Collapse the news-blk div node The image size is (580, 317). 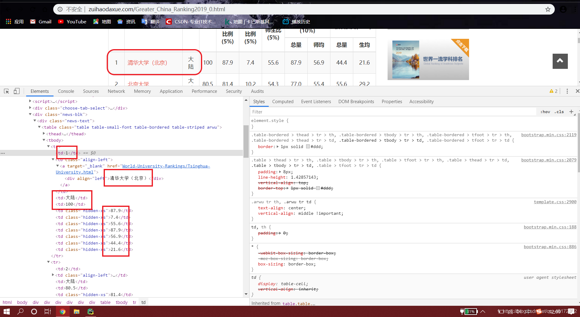tap(30, 114)
